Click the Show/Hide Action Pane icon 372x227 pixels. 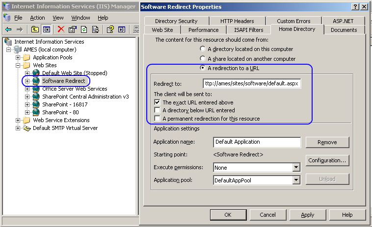pyautogui.click(x=122, y=29)
